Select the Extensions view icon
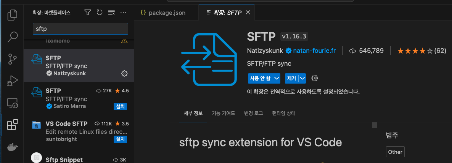452x163 pixels. tap(12, 125)
